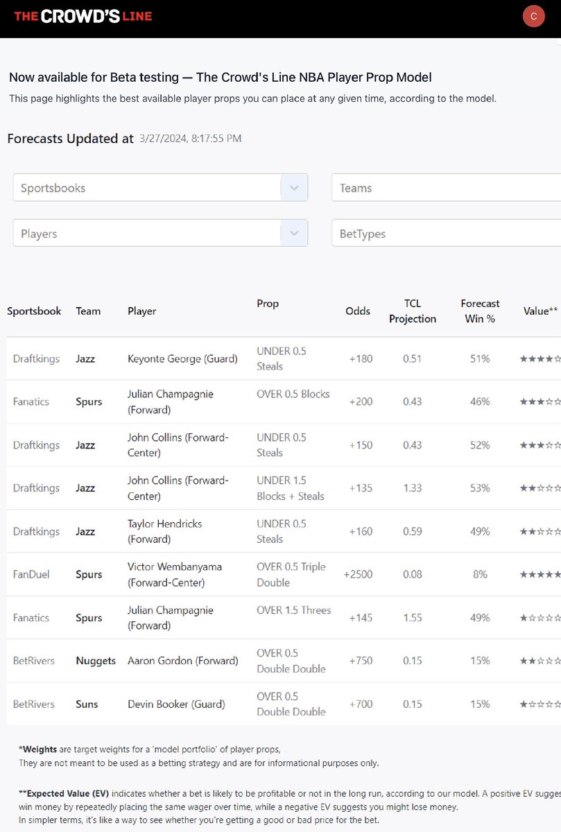Click the 1.33 TCL projection value

[413, 488]
